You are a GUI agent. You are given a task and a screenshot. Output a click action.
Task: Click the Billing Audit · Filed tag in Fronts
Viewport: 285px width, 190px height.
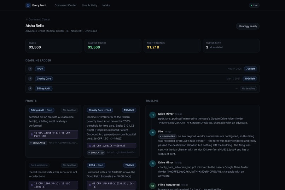click(41, 110)
